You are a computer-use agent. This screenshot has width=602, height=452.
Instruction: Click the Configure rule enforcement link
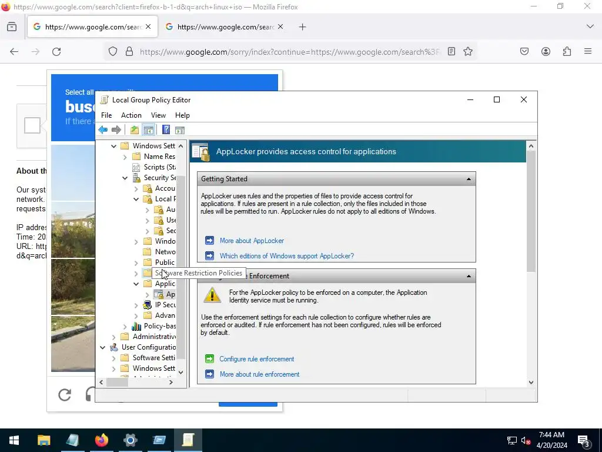click(x=257, y=359)
